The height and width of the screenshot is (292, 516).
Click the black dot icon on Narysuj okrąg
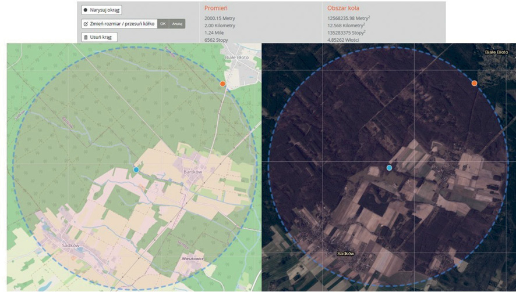86,10
